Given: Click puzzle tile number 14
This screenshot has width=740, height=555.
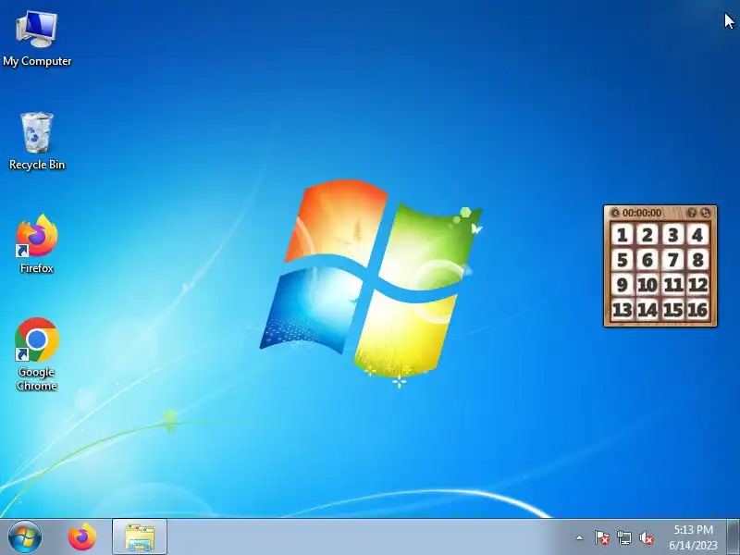Looking at the screenshot, I should click(647, 310).
